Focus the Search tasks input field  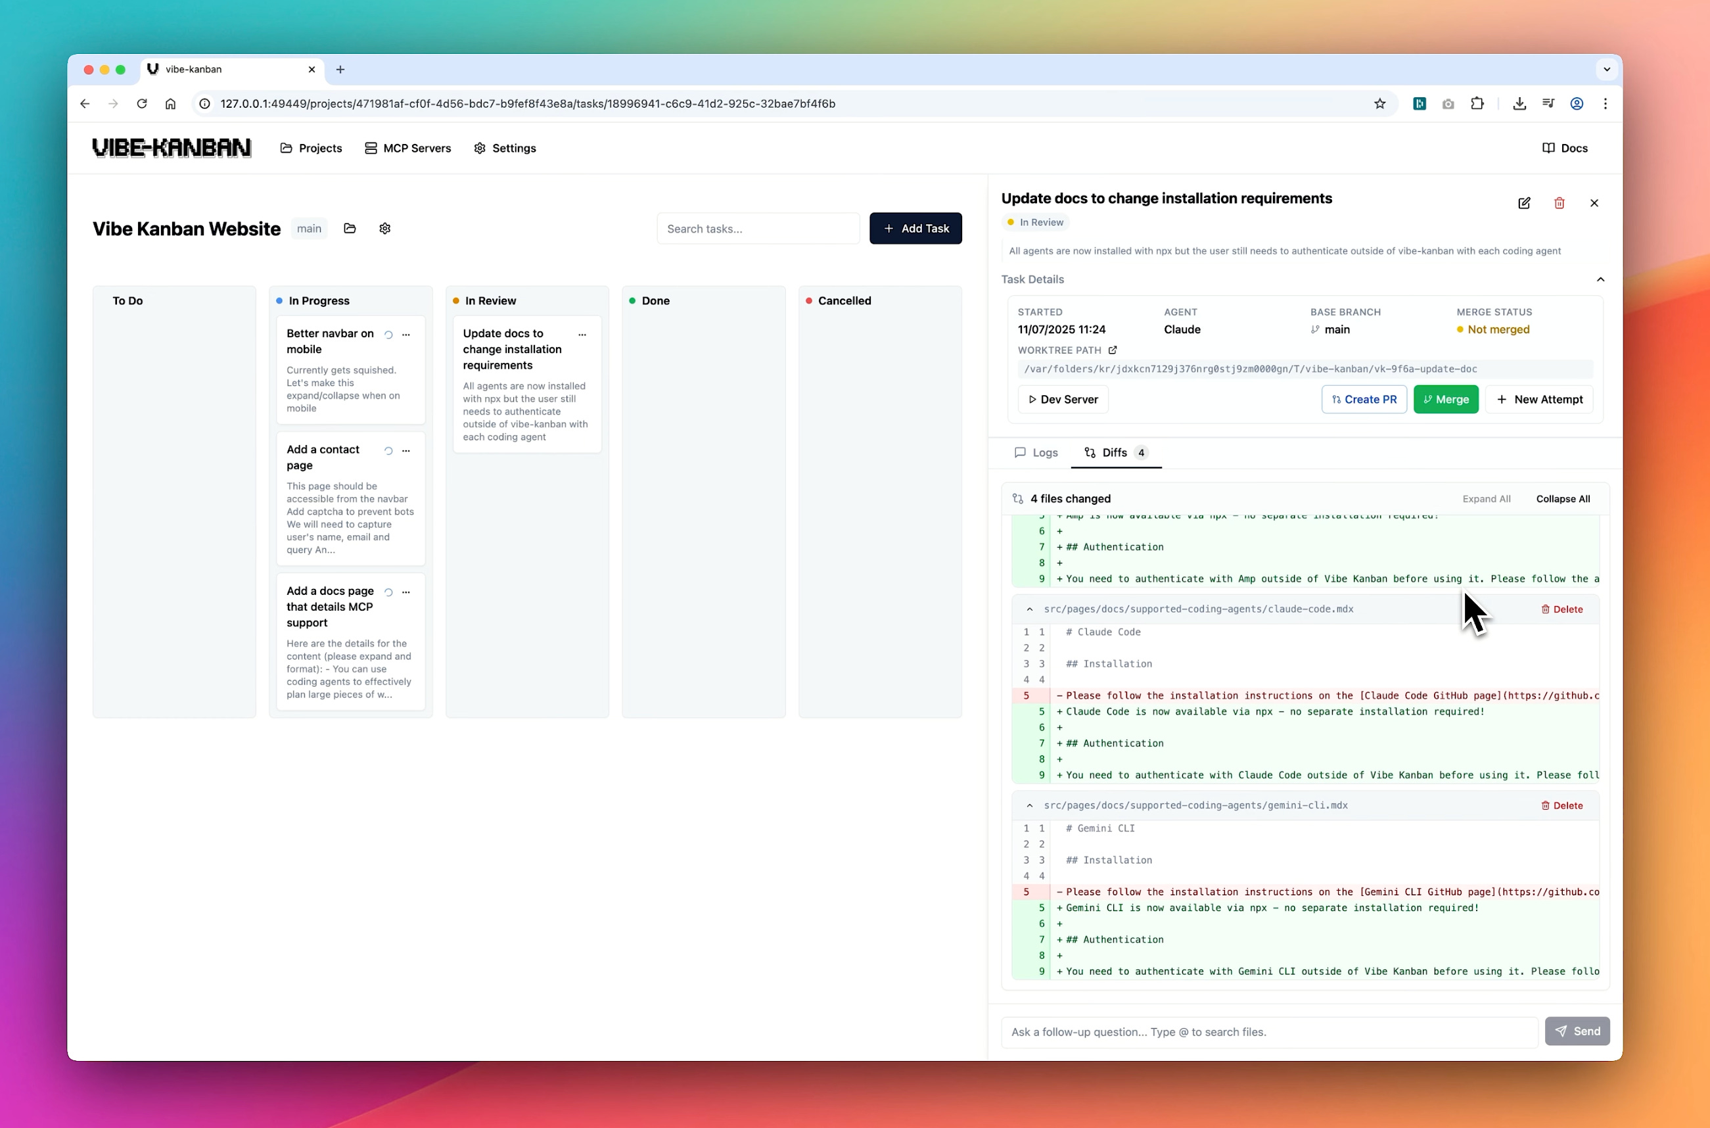(x=757, y=229)
